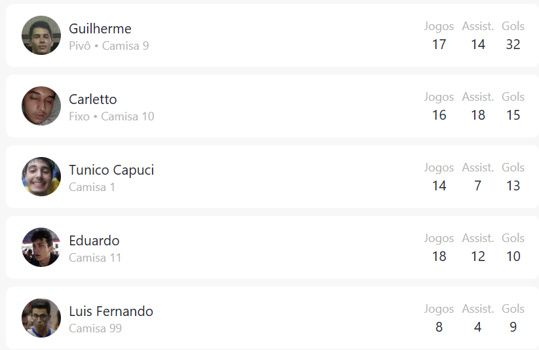This screenshot has height=350, width=539.
Task: Open the Eduardo player name
Action: coord(94,241)
